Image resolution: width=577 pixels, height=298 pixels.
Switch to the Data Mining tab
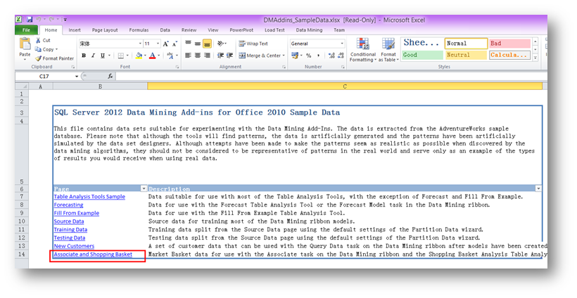point(309,30)
